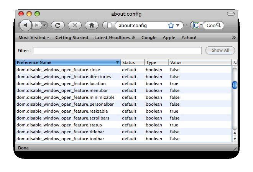Open the Getting Started bookmark link
This screenshot has width=253, height=172.
(72, 38)
